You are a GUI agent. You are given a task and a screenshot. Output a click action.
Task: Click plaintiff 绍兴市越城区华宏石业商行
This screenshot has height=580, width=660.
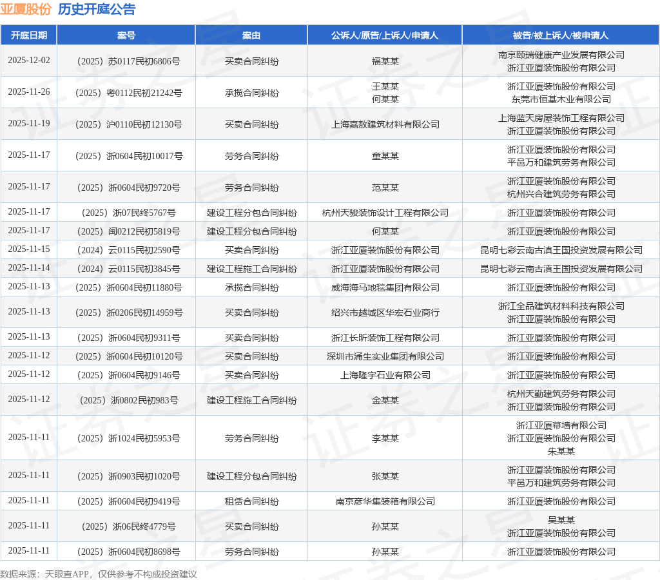tap(385, 313)
